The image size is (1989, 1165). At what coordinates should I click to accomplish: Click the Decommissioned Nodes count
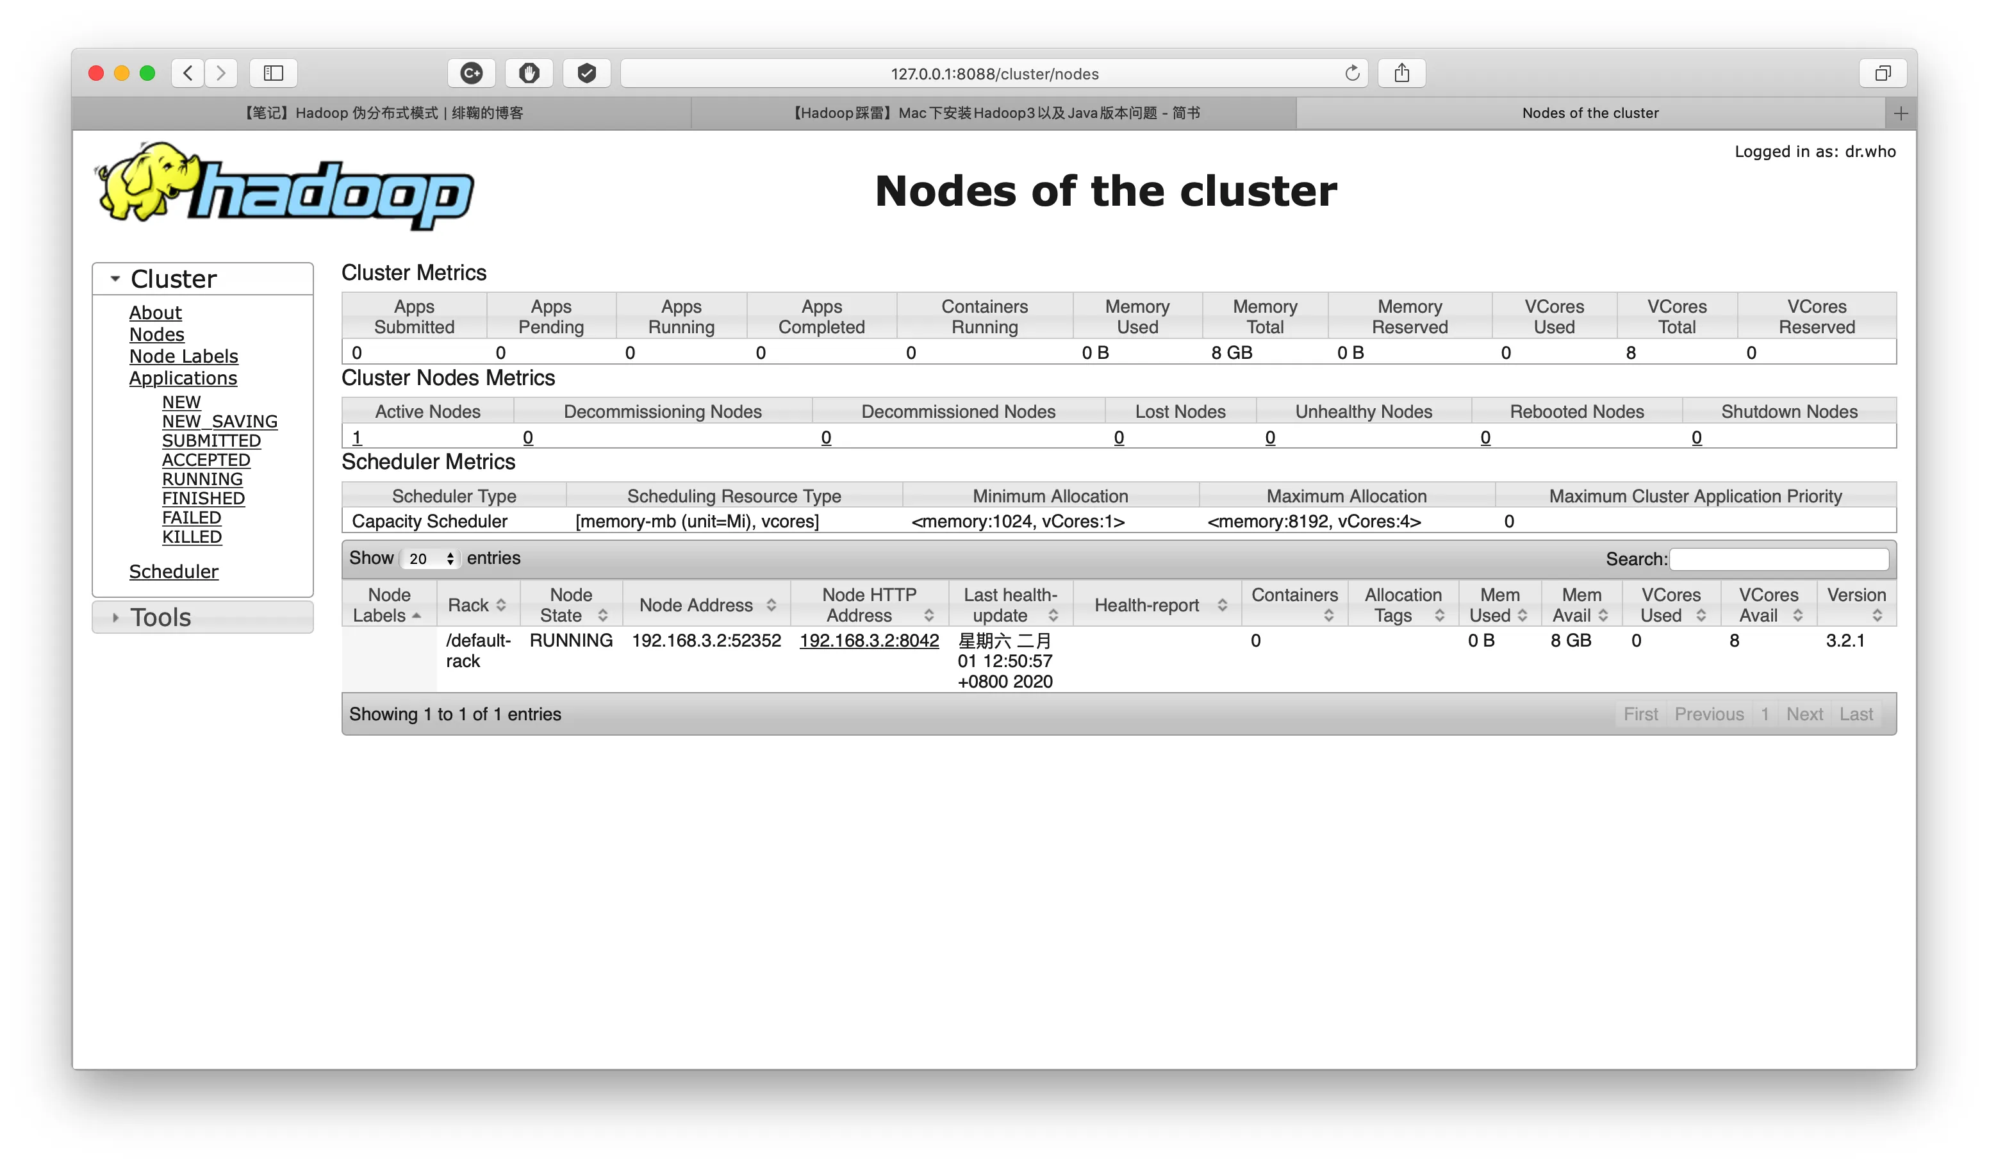(827, 437)
